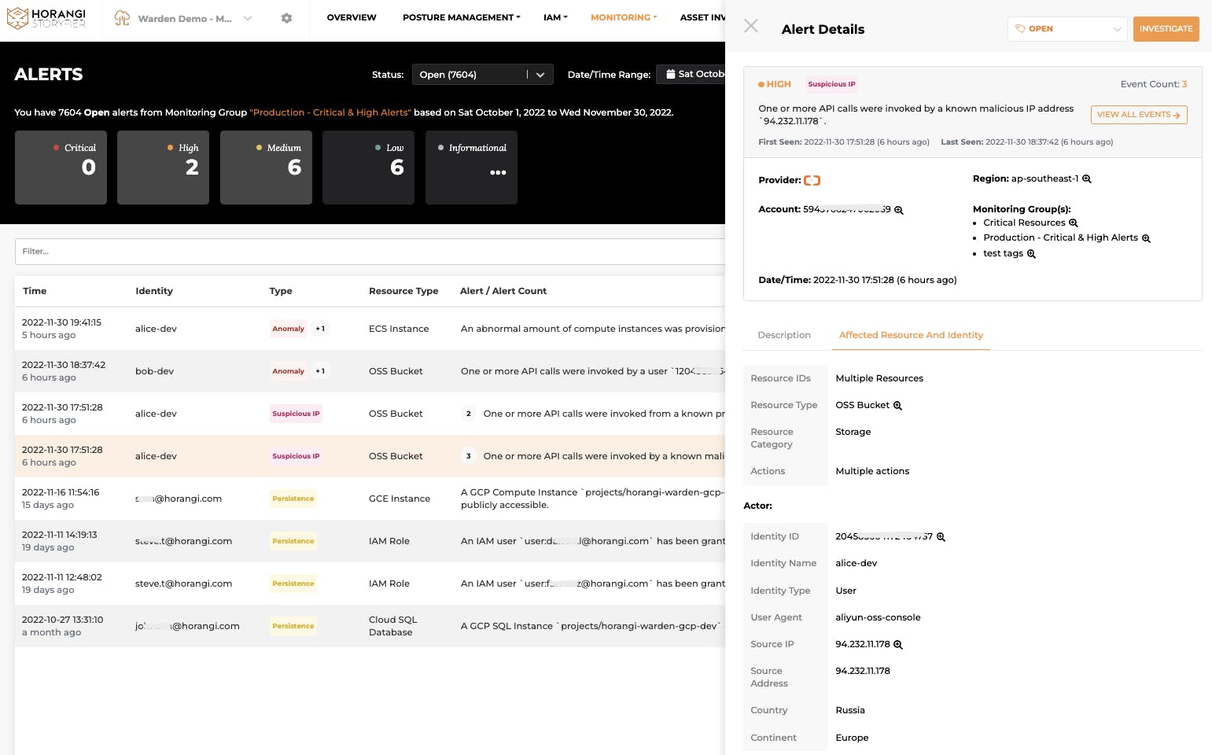Open the alert state dropdown showing OPEN

coord(1067,29)
